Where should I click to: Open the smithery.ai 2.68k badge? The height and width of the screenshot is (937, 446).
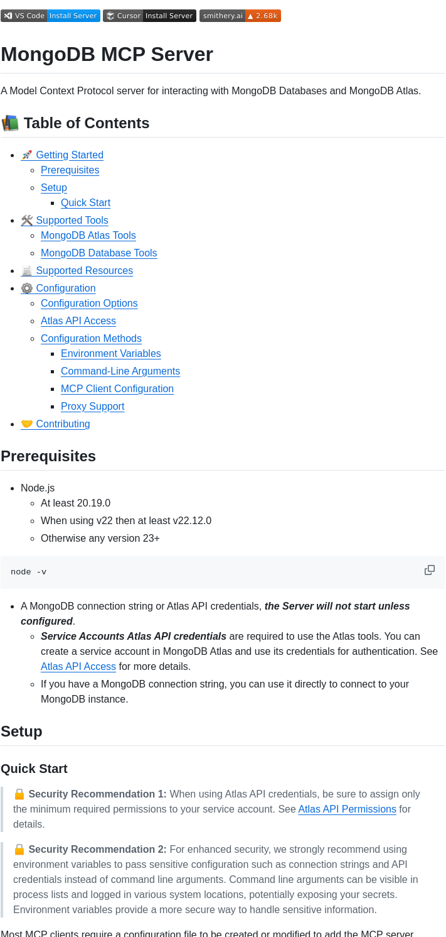pos(240,16)
